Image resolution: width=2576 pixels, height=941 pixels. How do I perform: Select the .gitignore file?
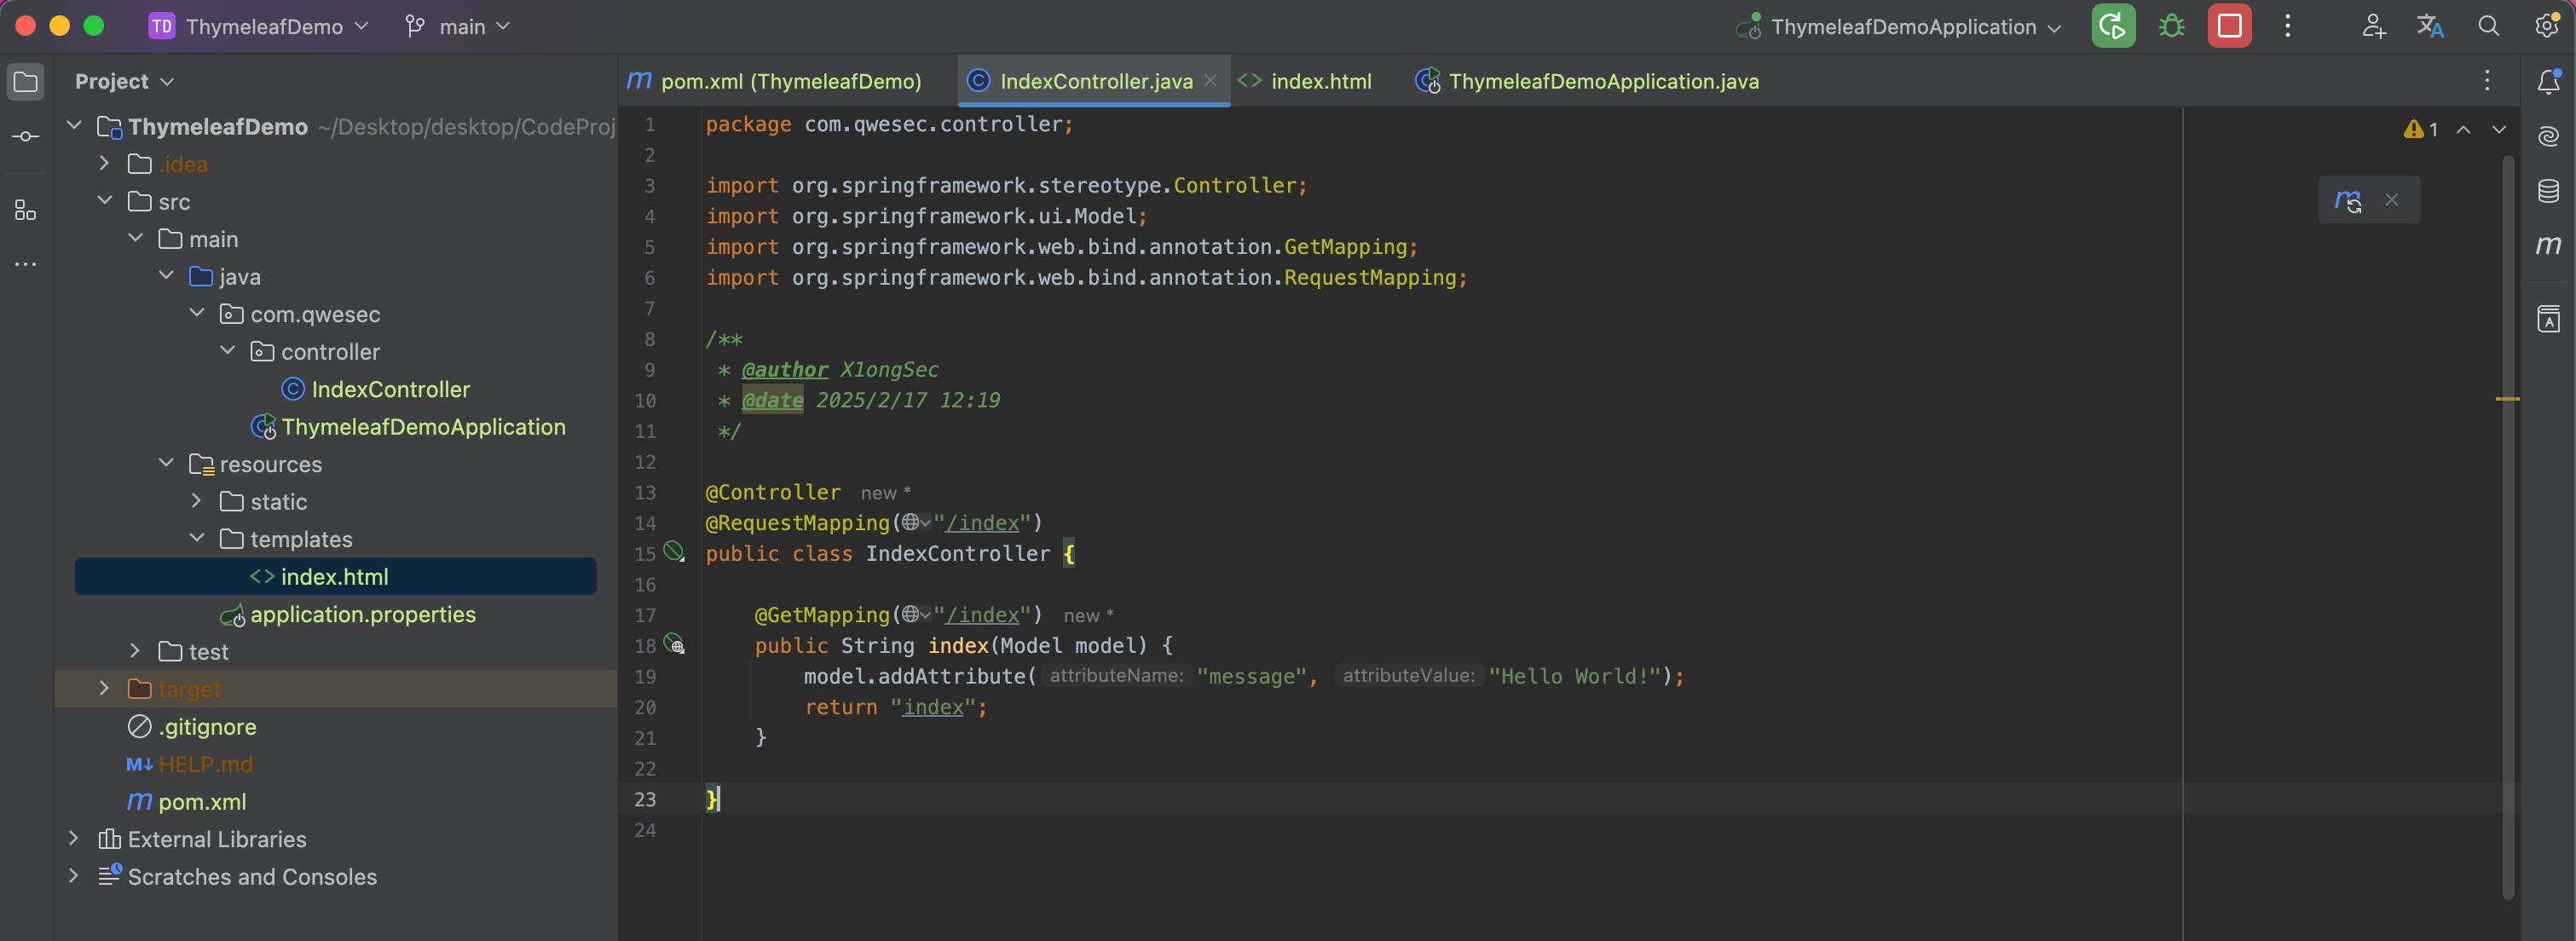pyautogui.click(x=207, y=727)
